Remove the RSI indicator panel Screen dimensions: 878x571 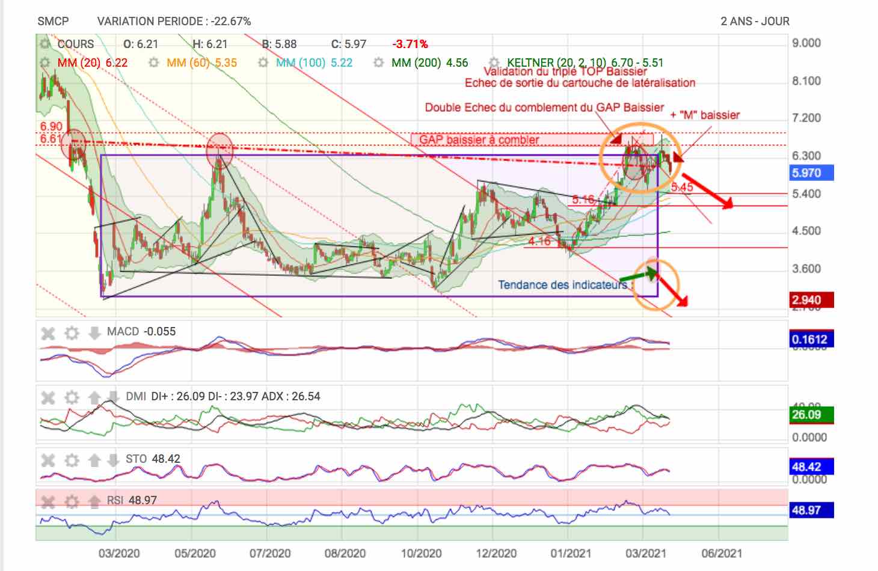tap(48, 501)
